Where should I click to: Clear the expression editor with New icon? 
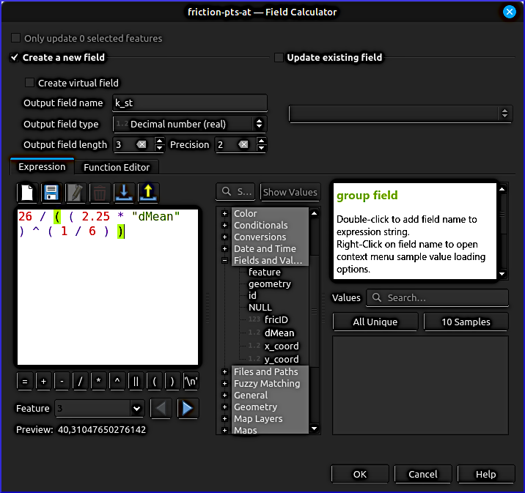27,193
